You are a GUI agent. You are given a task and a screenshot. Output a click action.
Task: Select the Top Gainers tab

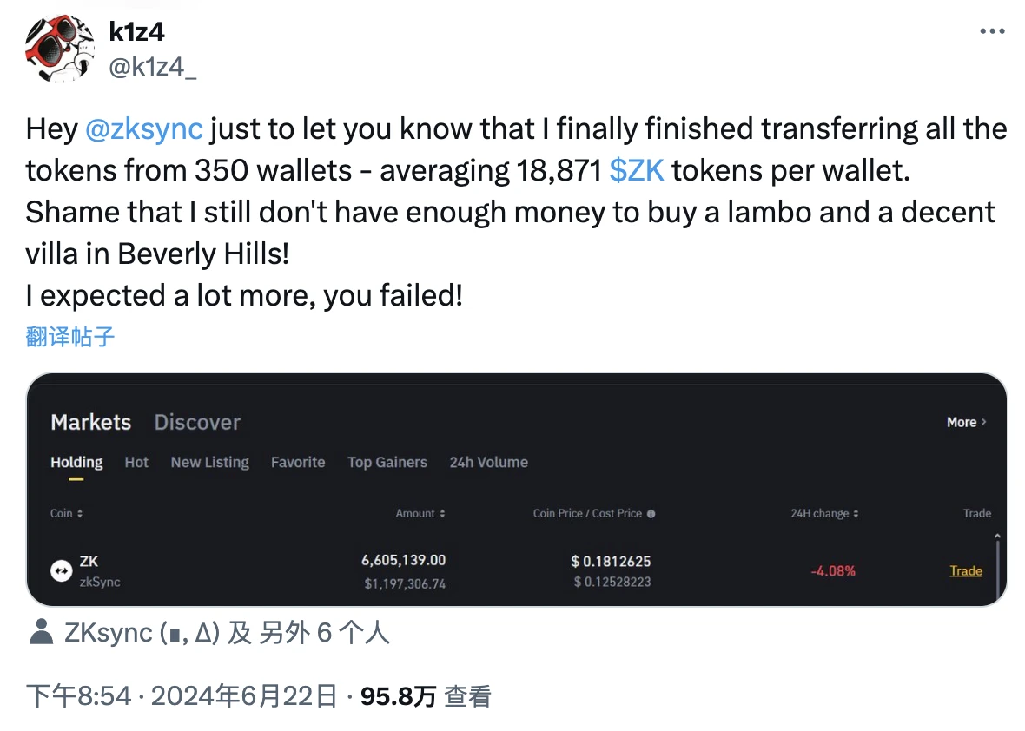click(x=387, y=463)
